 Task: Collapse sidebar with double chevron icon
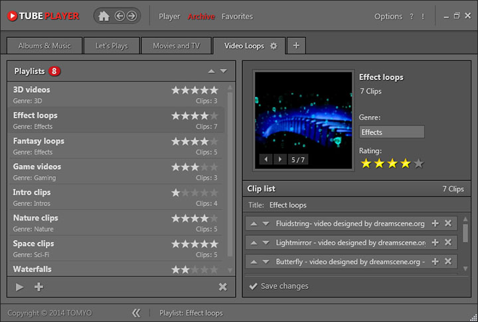click(136, 313)
